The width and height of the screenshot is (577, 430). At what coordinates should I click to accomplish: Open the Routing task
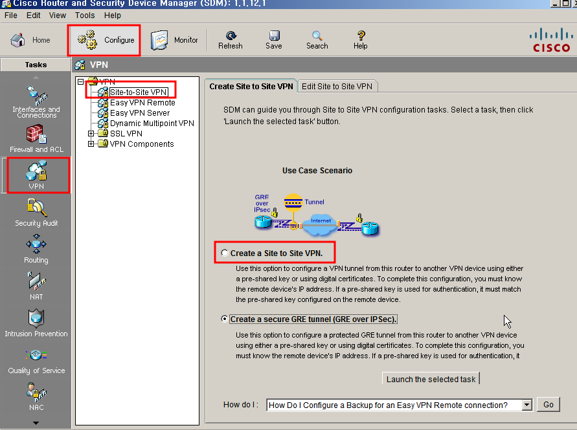point(36,249)
